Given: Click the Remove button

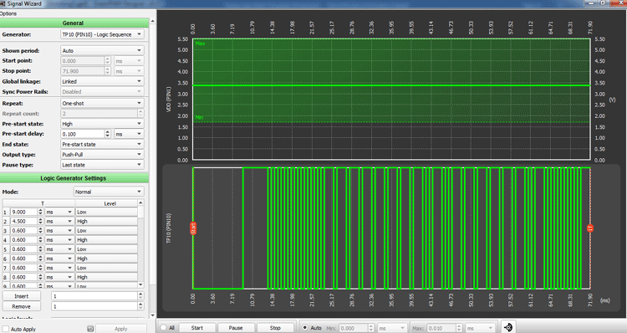Looking at the screenshot, I should click(x=22, y=306).
